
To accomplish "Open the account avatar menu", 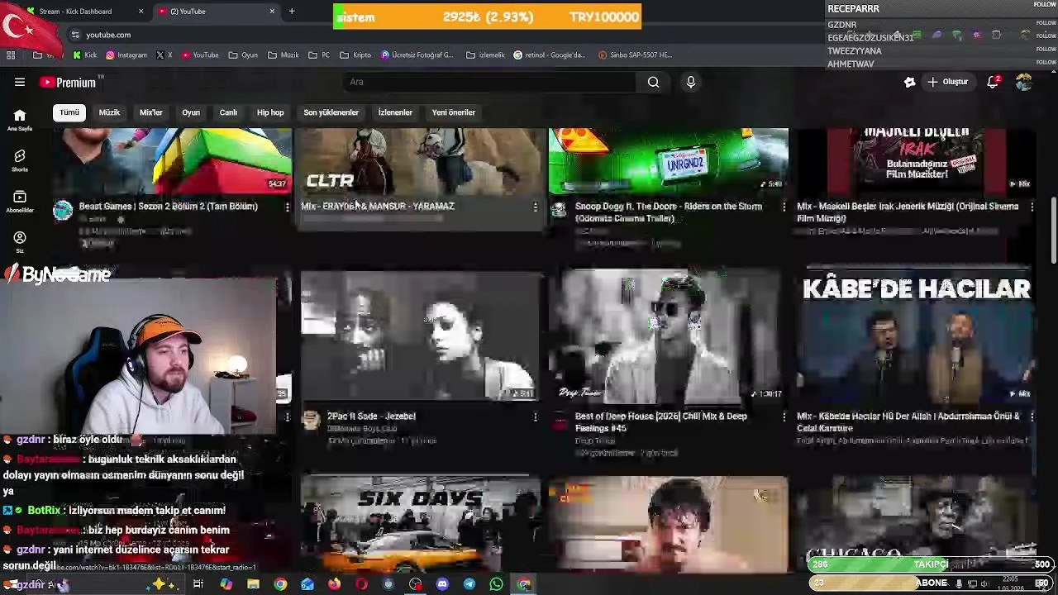I will pyautogui.click(x=1023, y=82).
